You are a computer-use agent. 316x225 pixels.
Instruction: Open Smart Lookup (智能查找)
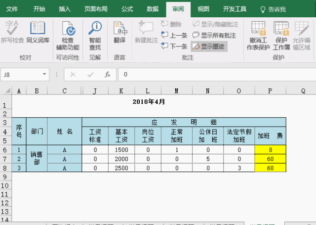95,36
